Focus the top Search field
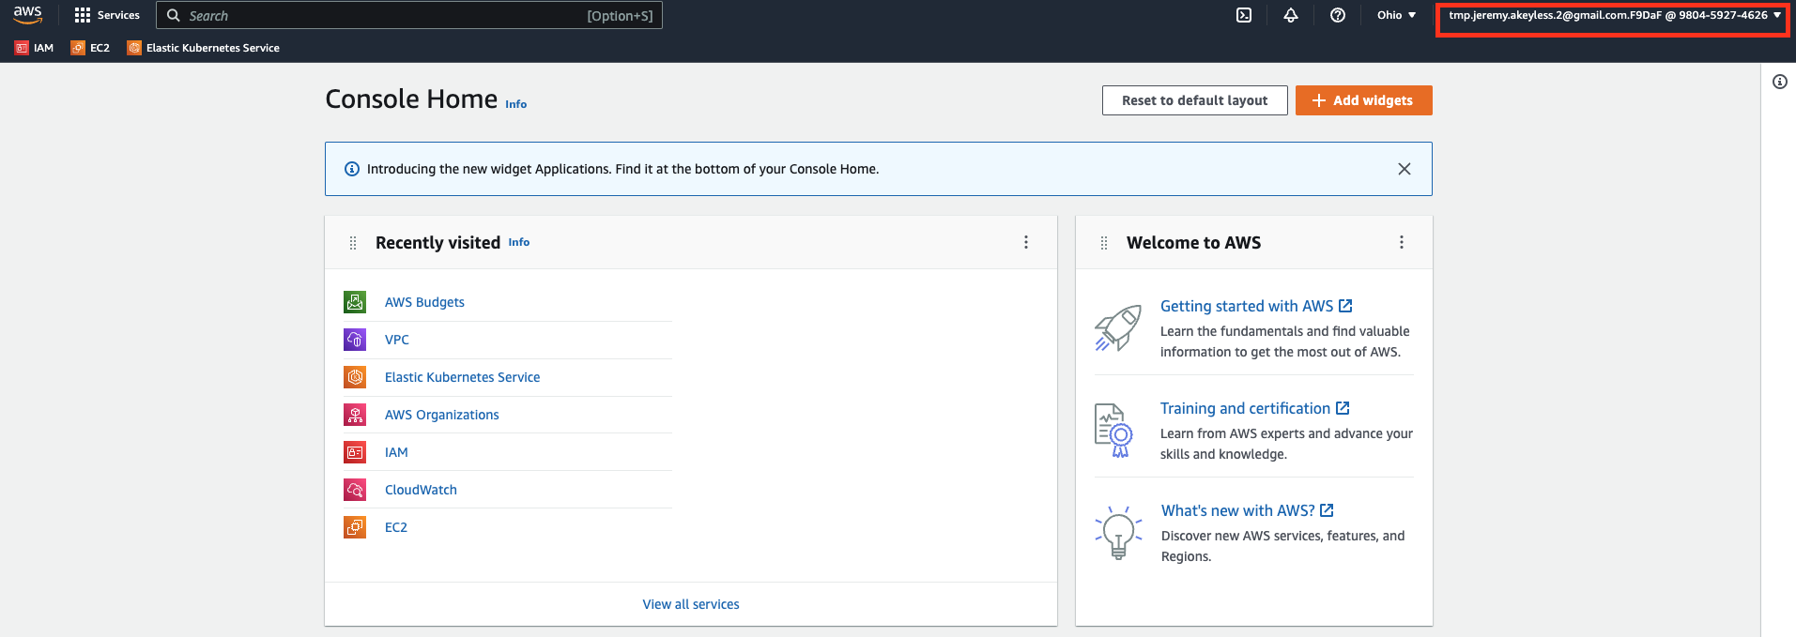1796x637 pixels. (409, 15)
